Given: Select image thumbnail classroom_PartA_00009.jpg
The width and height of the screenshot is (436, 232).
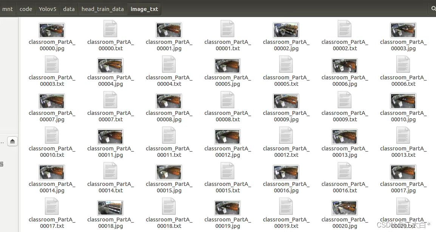Looking at the screenshot, I should [286, 101].
